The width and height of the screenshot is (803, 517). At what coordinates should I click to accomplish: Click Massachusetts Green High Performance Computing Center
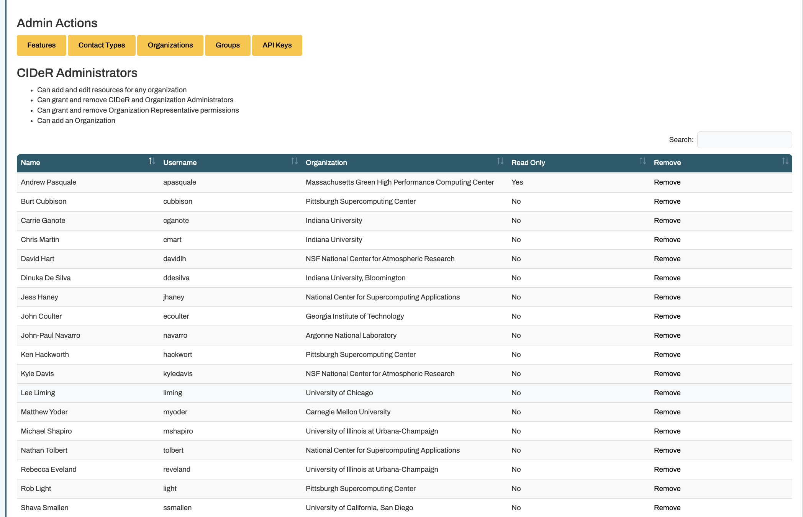400,182
